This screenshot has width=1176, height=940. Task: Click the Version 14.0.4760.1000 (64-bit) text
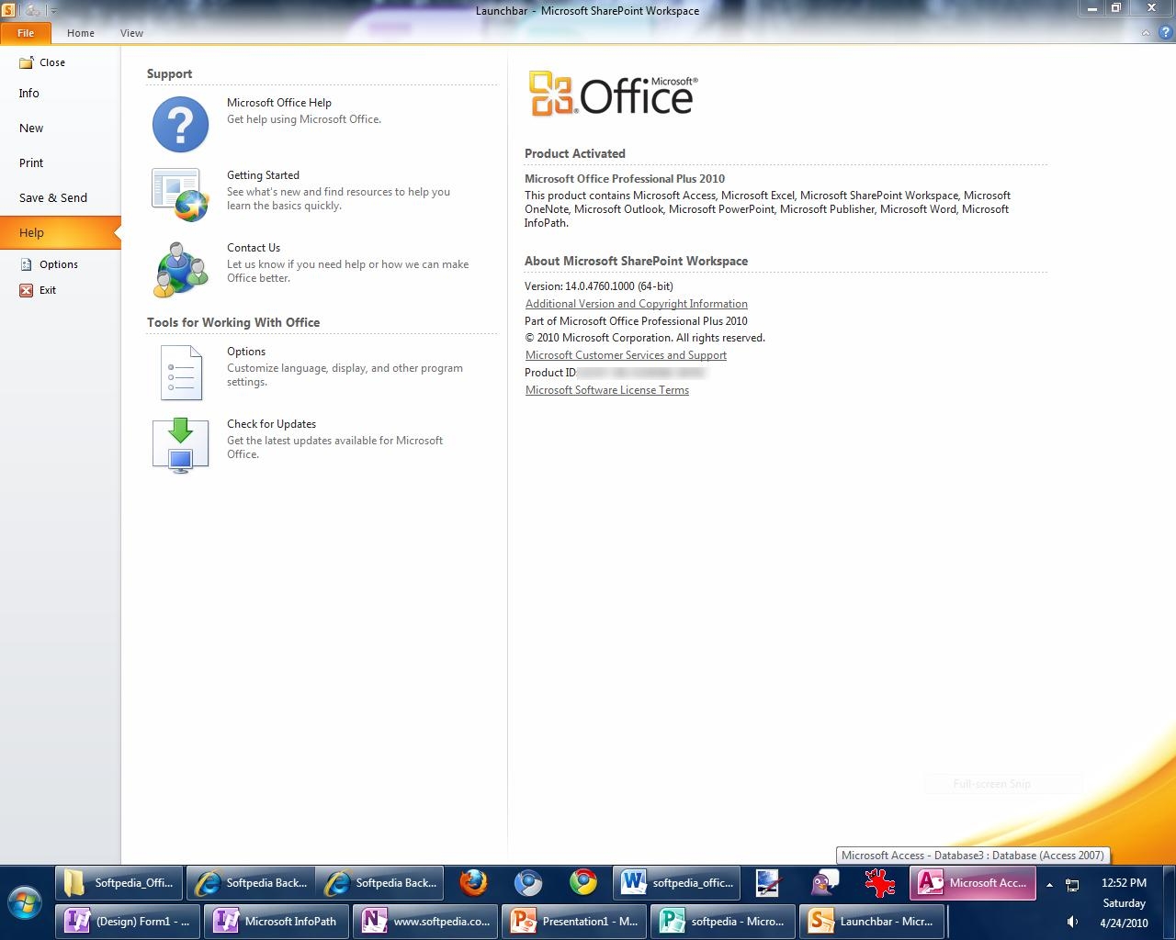click(598, 286)
